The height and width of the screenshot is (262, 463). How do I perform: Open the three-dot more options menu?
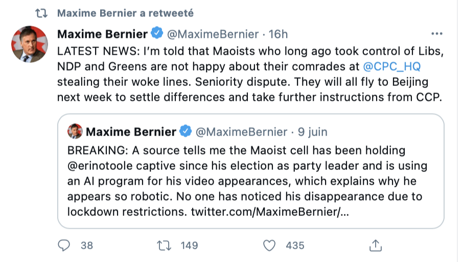[x=437, y=34]
